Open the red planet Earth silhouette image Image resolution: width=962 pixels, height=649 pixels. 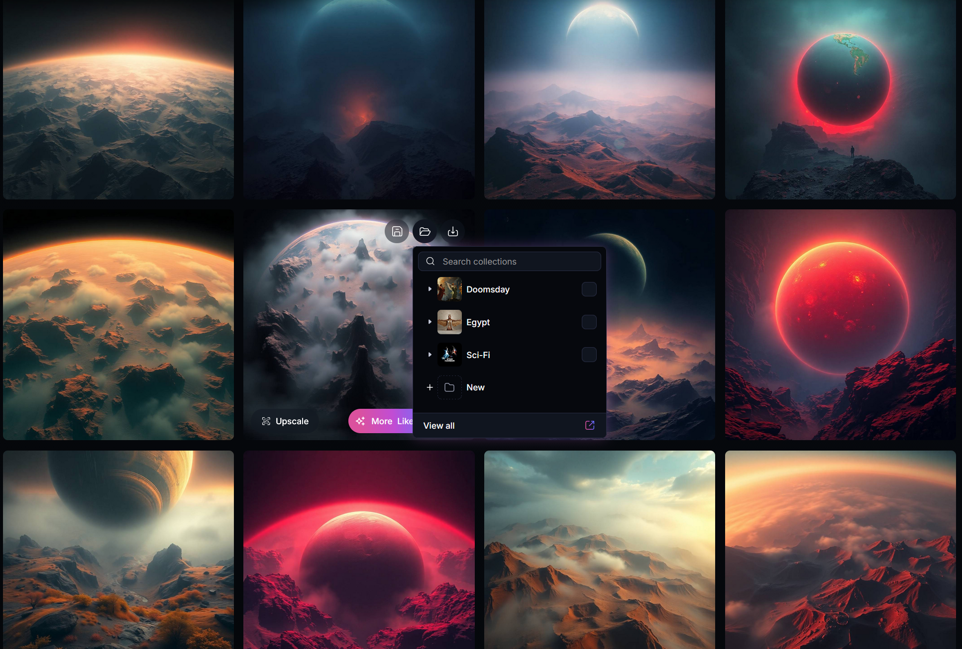pyautogui.click(x=840, y=99)
